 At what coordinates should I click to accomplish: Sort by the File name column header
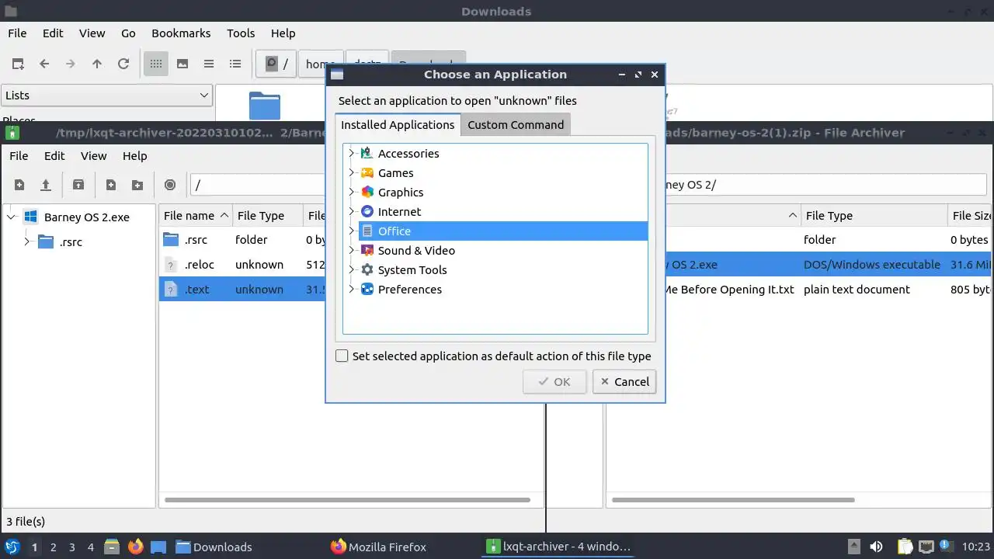pyautogui.click(x=196, y=216)
